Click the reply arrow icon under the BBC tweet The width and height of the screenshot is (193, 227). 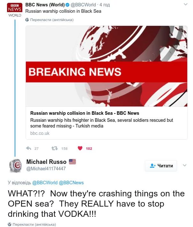tap(28, 148)
